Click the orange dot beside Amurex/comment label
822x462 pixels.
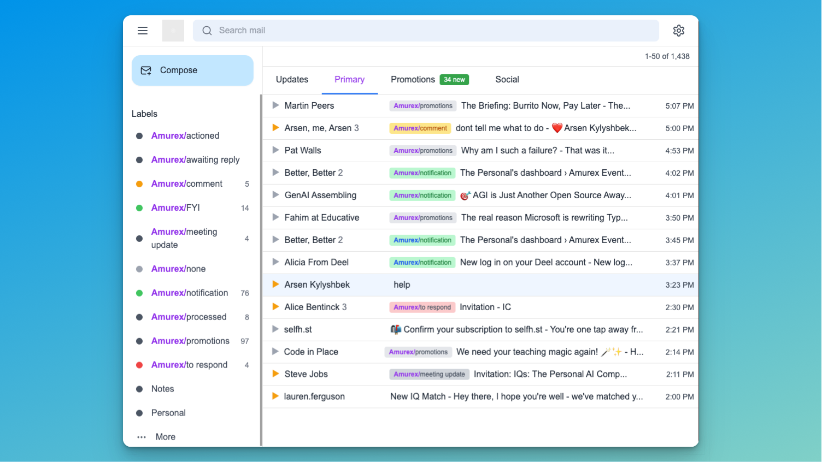(x=139, y=183)
